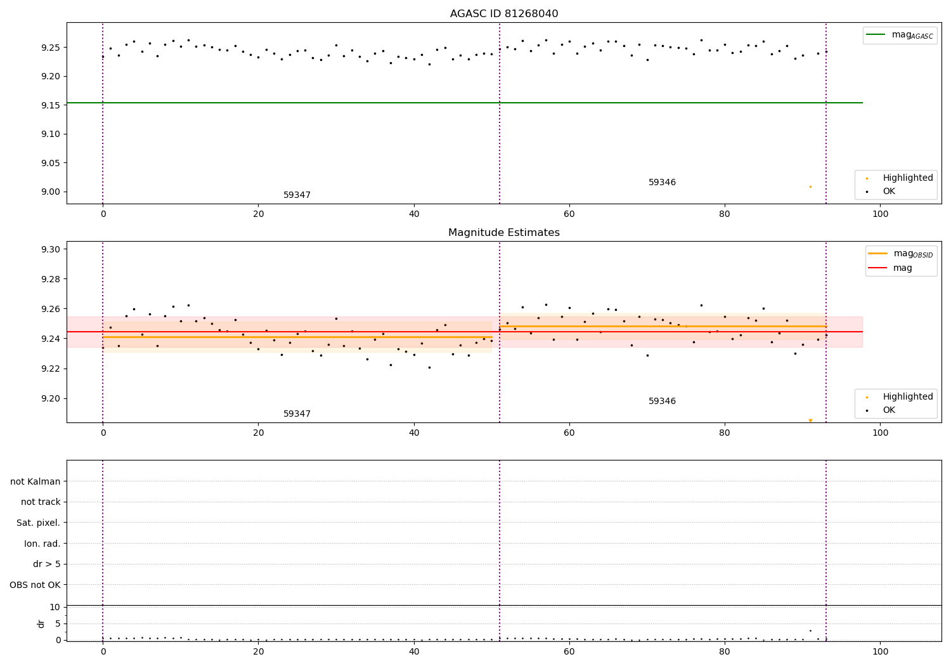The height and width of the screenshot is (666, 951).
Task: Click the 9.24 y-axis tick label
Action: click(x=50, y=339)
